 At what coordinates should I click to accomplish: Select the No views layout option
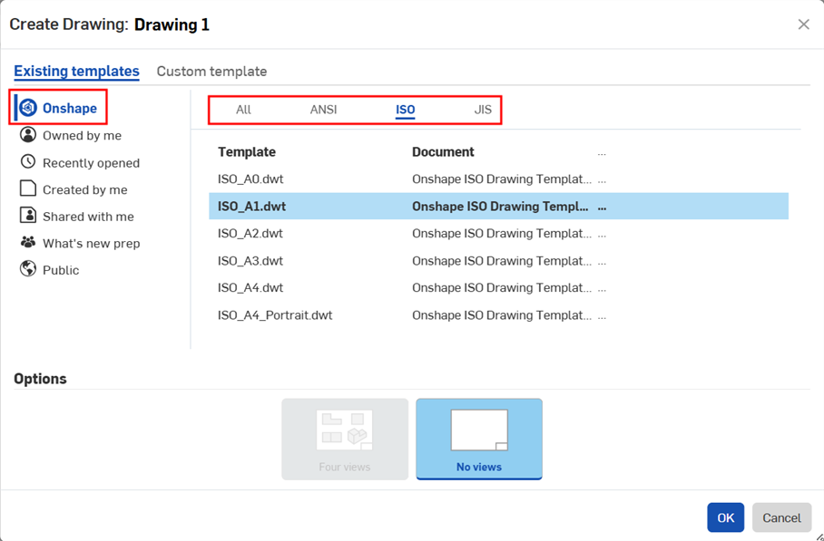[x=479, y=440]
